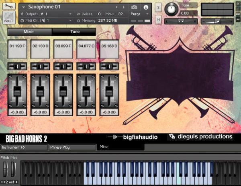Solo the instrument with S button
The width and height of the screenshot is (241, 186).
[158, 8]
